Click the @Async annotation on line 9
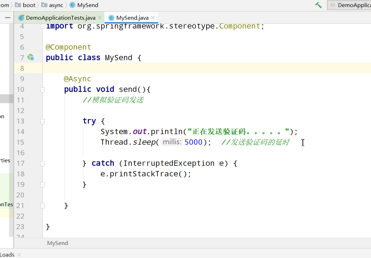This screenshot has width=371, height=258. point(77,79)
